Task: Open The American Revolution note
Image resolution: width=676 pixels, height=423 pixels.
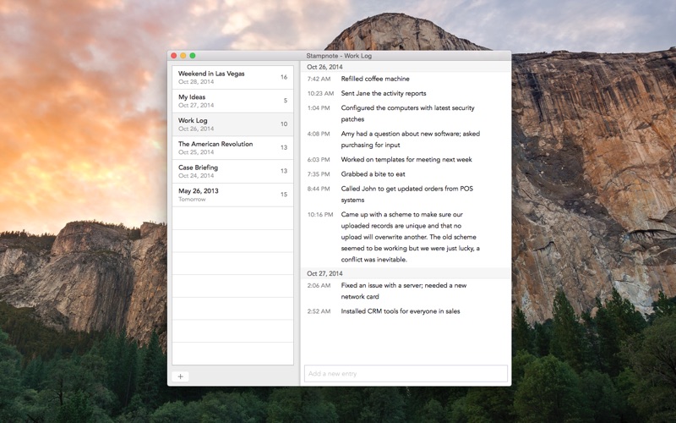Action: click(233, 148)
